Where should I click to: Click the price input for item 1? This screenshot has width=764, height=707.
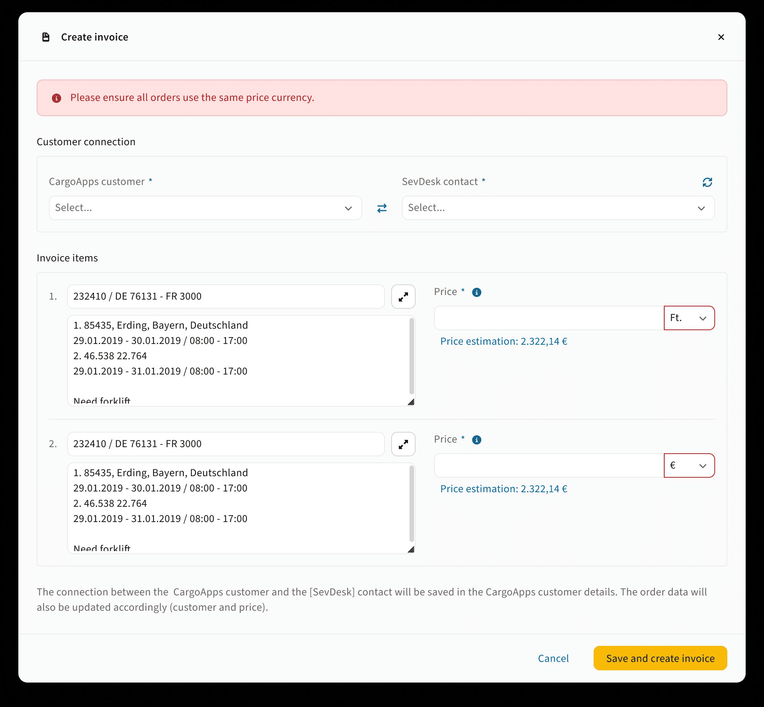click(549, 318)
